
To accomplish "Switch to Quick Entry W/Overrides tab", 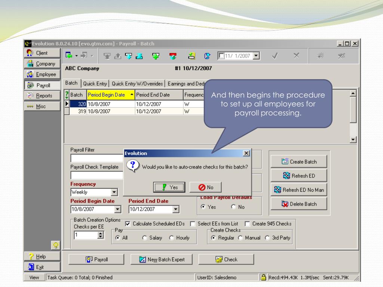I will [137, 84].
